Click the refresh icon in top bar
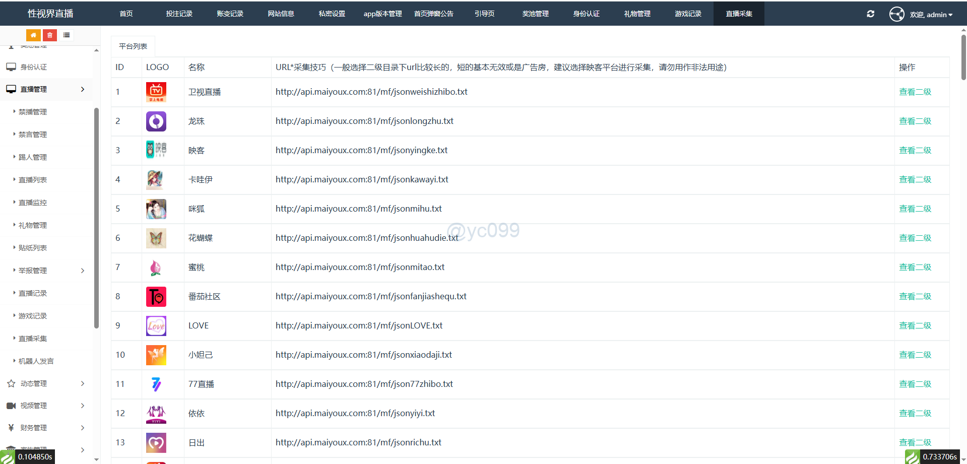 tap(870, 14)
